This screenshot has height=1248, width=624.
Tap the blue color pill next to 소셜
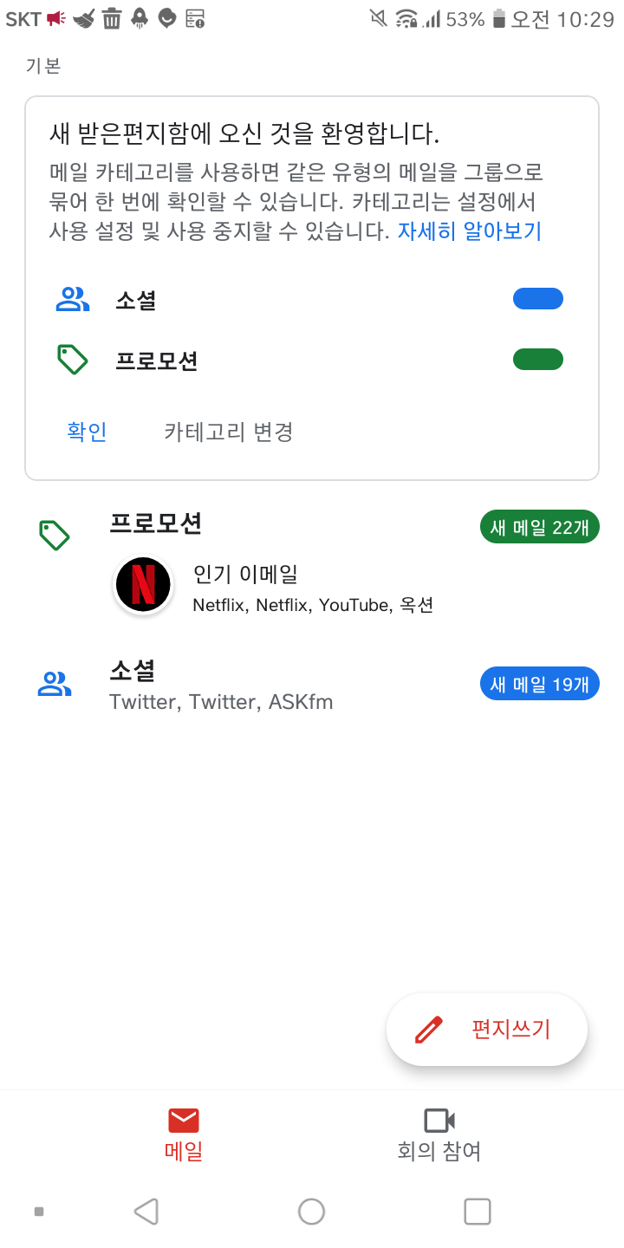point(538,299)
